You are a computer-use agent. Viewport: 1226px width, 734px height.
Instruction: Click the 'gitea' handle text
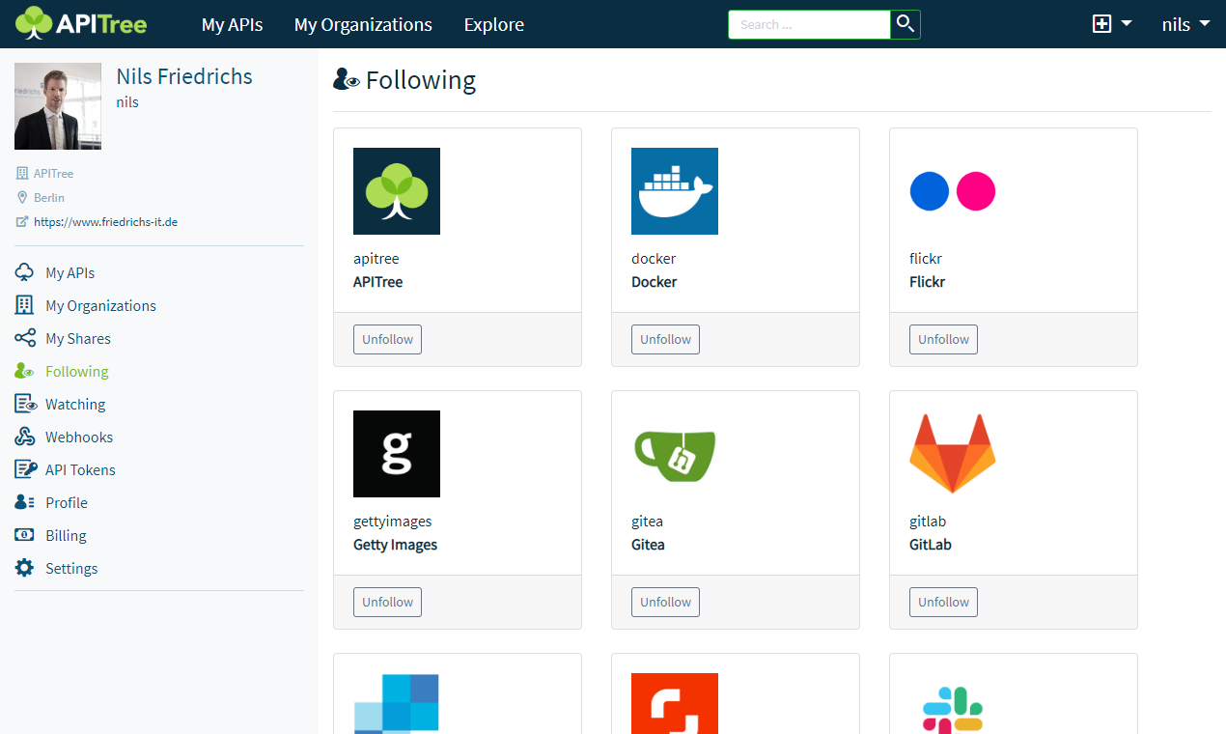647,522
